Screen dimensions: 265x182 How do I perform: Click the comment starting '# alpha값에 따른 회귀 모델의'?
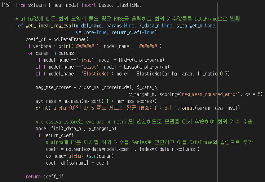pos(128,19)
